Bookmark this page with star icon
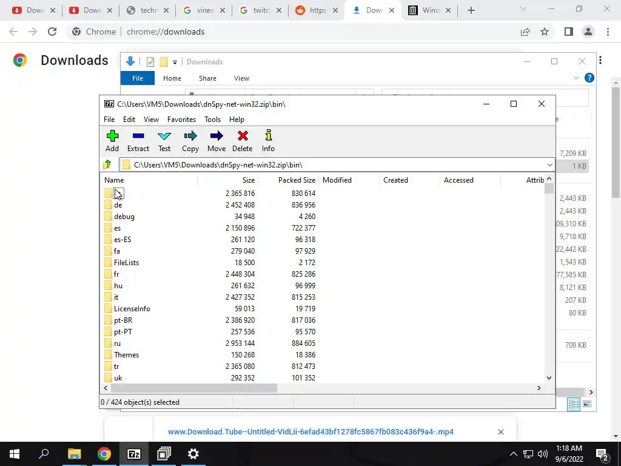 pos(545,32)
